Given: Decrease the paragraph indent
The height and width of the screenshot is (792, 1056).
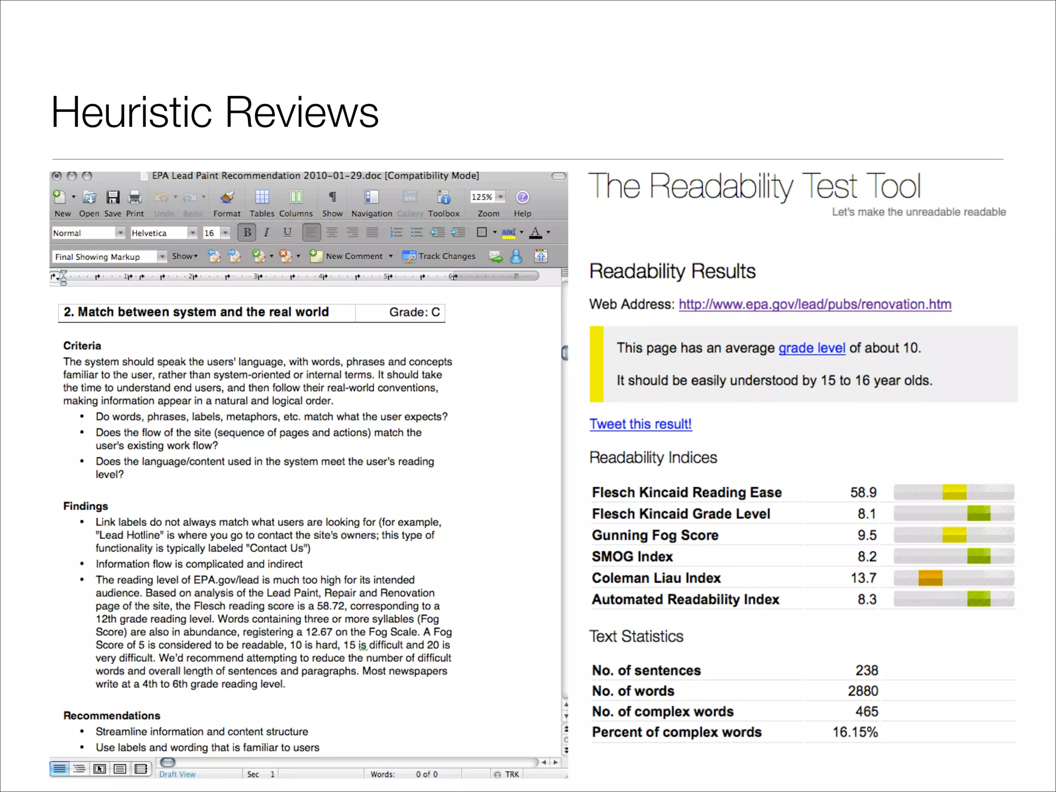Looking at the screenshot, I should point(438,233).
